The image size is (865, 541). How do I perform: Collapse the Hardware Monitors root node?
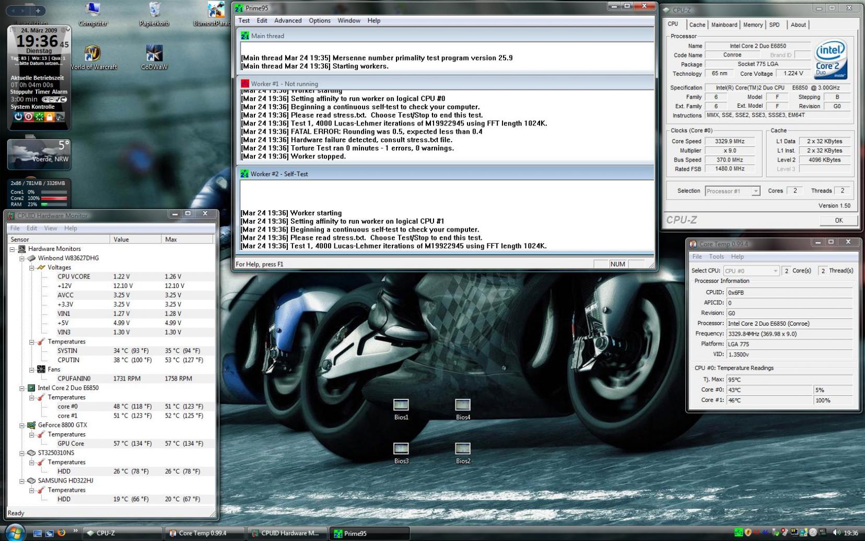click(x=13, y=249)
